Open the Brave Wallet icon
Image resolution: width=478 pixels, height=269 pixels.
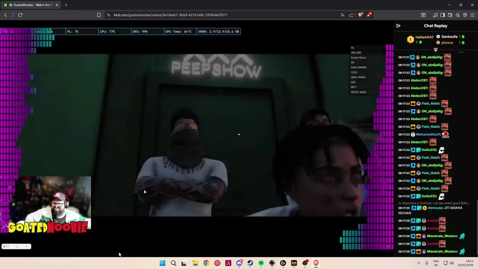pyautogui.click(x=450, y=15)
